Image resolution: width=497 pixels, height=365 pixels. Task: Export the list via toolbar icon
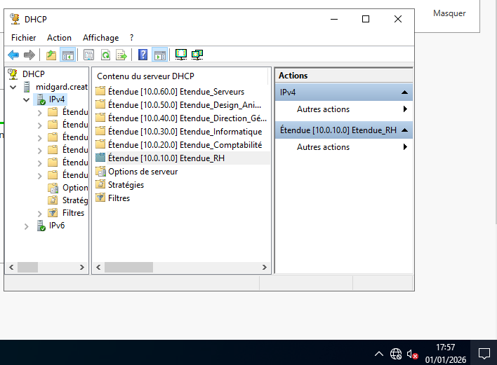click(x=121, y=55)
